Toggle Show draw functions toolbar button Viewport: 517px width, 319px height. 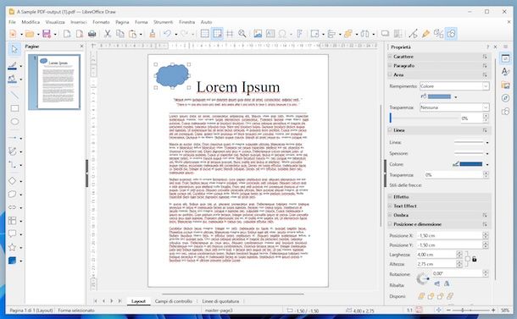tap(451, 34)
